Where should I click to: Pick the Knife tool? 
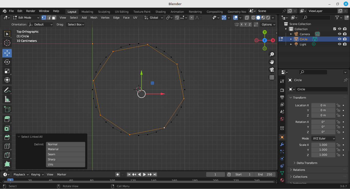click(x=7, y=155)
